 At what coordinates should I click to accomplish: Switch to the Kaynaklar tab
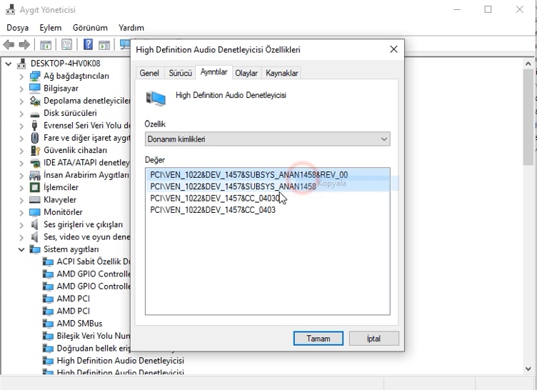282,73
